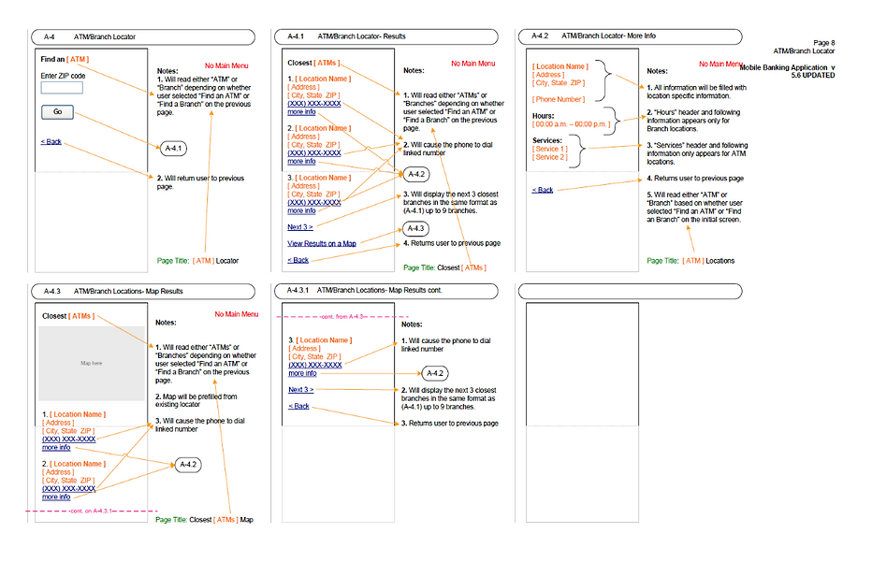Viewport: 872px width, 562px height.
Task: Click the Back link in A-4.1 Results panel
Action: pos(298,260)
